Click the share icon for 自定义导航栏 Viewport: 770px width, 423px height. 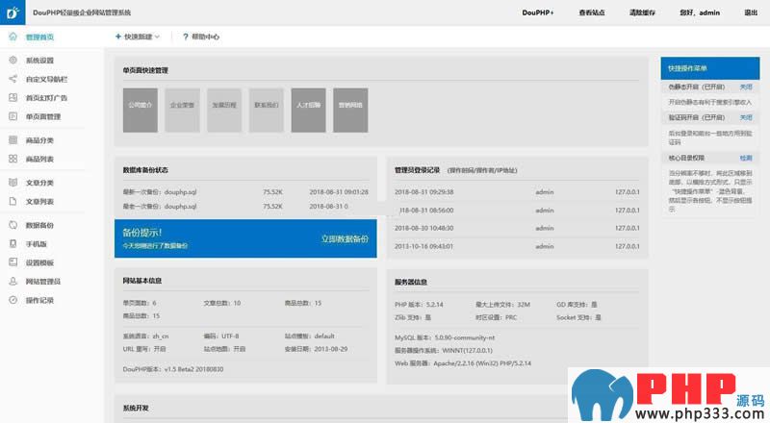pos(13,79)
